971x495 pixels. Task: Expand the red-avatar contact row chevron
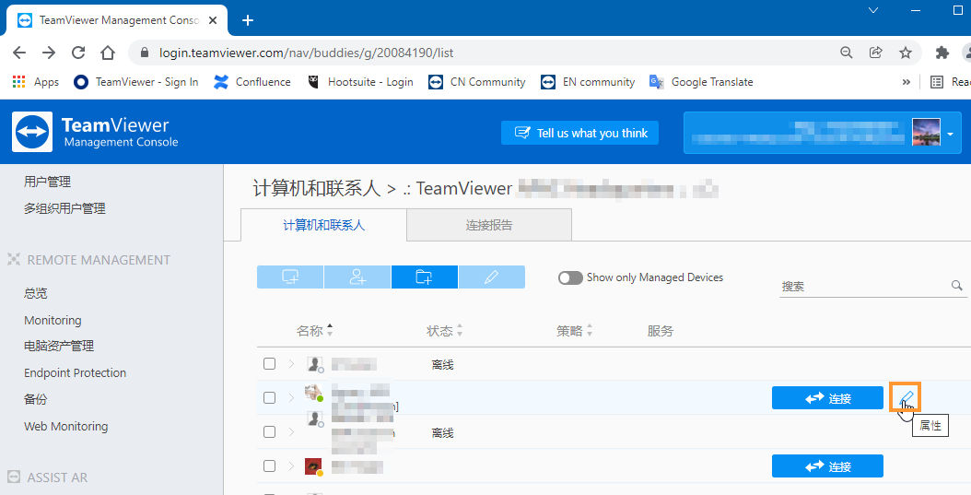click(291, 466)
